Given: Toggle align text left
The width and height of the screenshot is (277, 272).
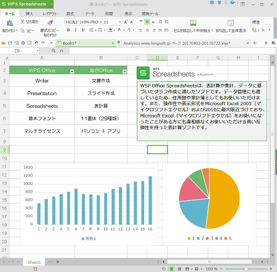Looking at the screenshot, I should coord(141,30).
